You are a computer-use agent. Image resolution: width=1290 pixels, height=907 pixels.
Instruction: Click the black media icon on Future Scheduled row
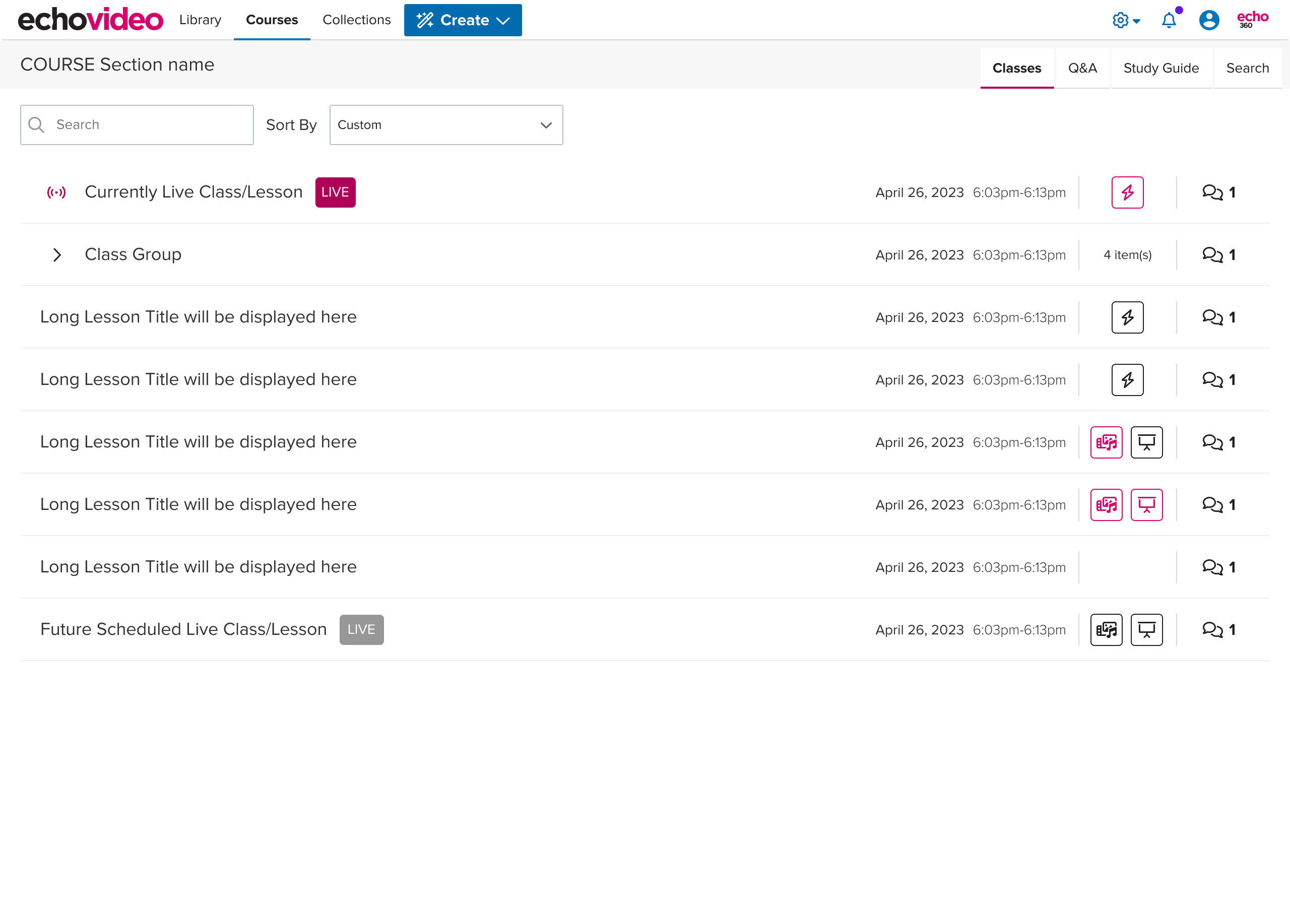tap(1106, 629)
